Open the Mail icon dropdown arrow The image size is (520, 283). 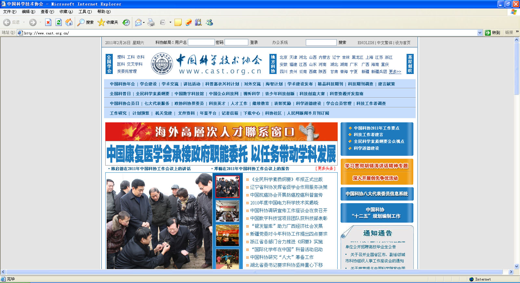coord(144,22)
